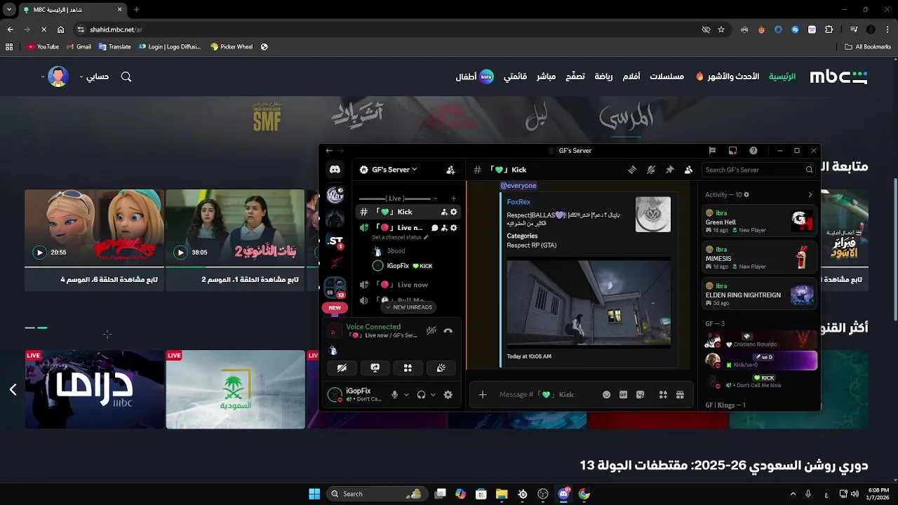Image resolution: width=898 pixels, height=505 pixels.
Task: Open the NEW server pill in server sidebar
Action: (x=335, y=307)
